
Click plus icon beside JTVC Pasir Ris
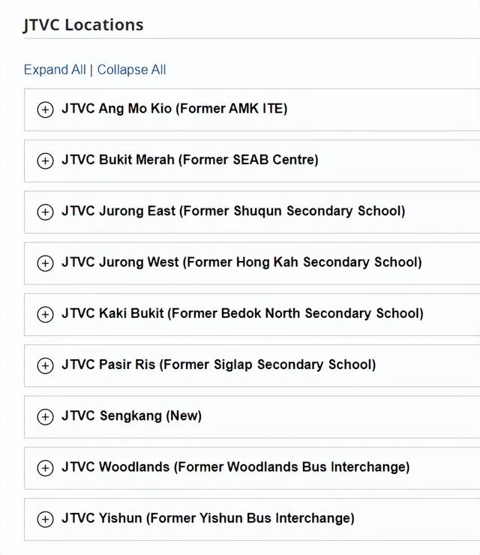45,366
